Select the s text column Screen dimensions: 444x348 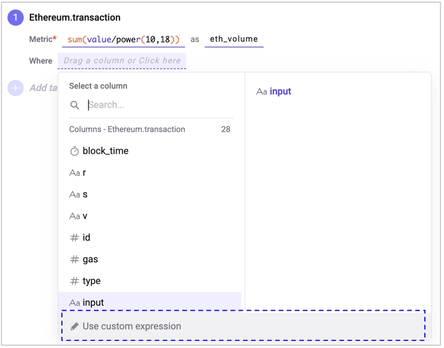point(85,194)
